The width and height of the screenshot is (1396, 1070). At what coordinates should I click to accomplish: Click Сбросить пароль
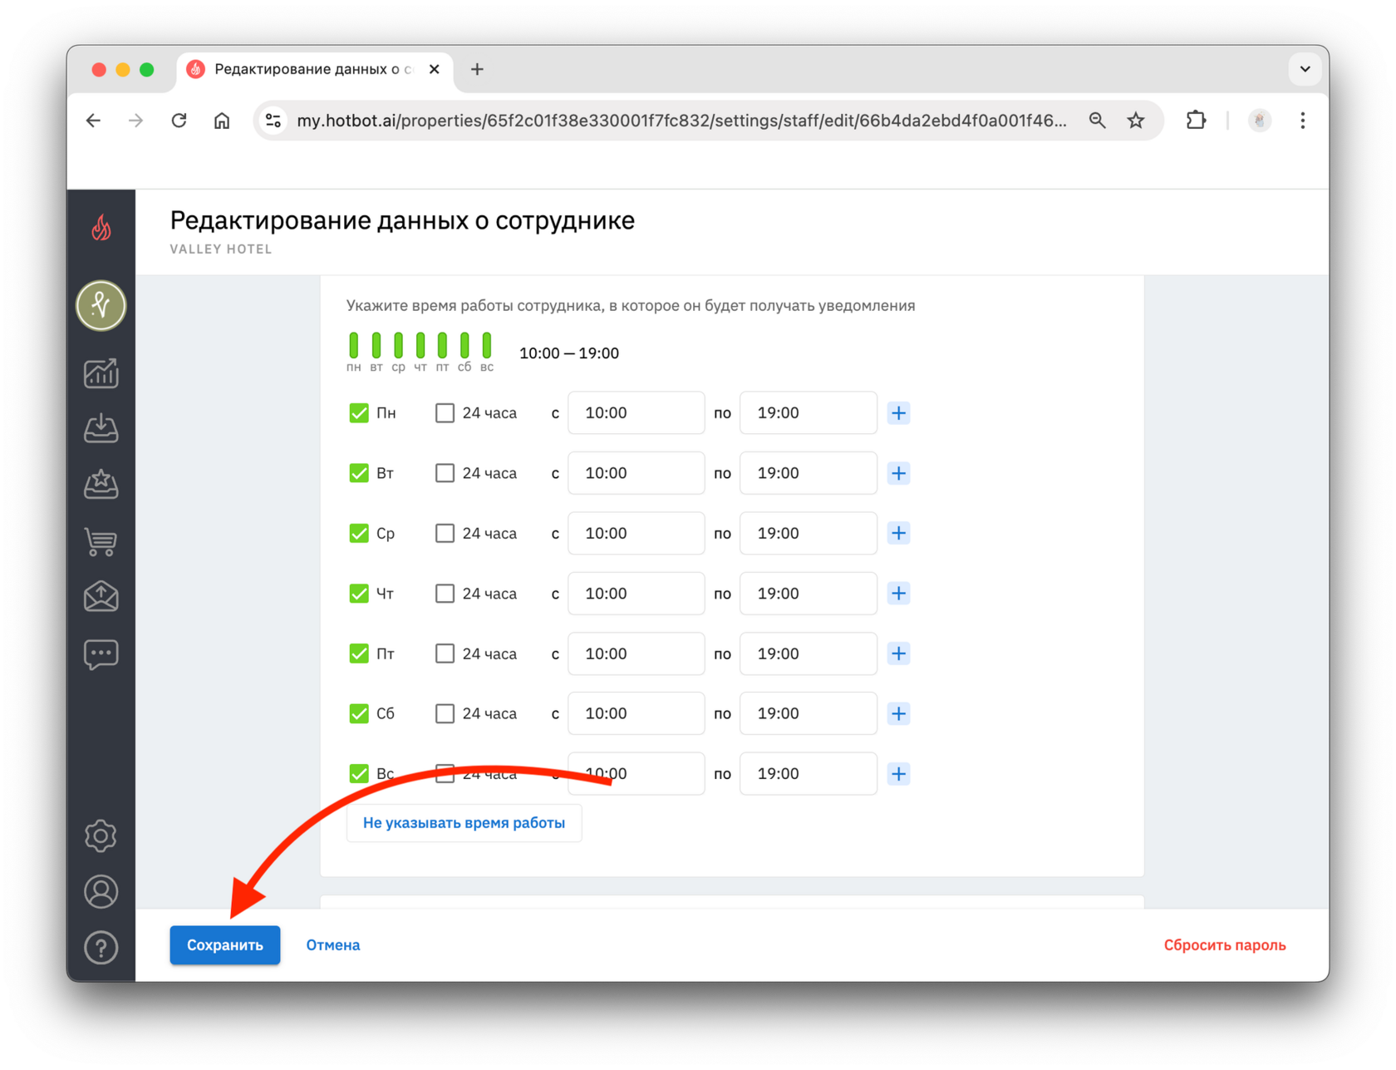pos(1225,945)
